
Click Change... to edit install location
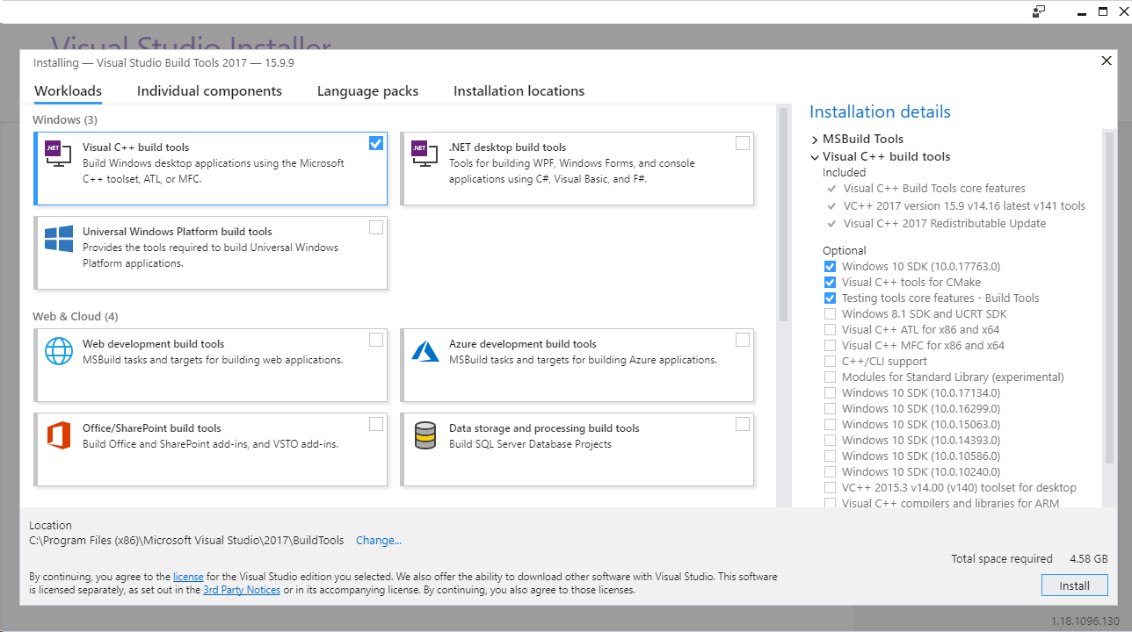tap(379, 541)
